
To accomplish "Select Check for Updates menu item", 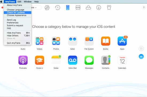I will tap(18, 13).
